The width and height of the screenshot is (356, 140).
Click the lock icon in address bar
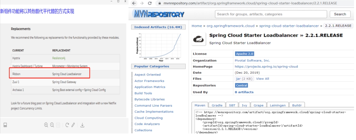point(160,3)
